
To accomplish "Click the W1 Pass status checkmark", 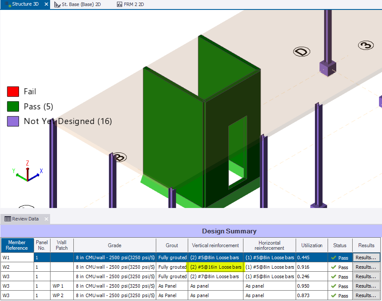I will click(334, 258).
